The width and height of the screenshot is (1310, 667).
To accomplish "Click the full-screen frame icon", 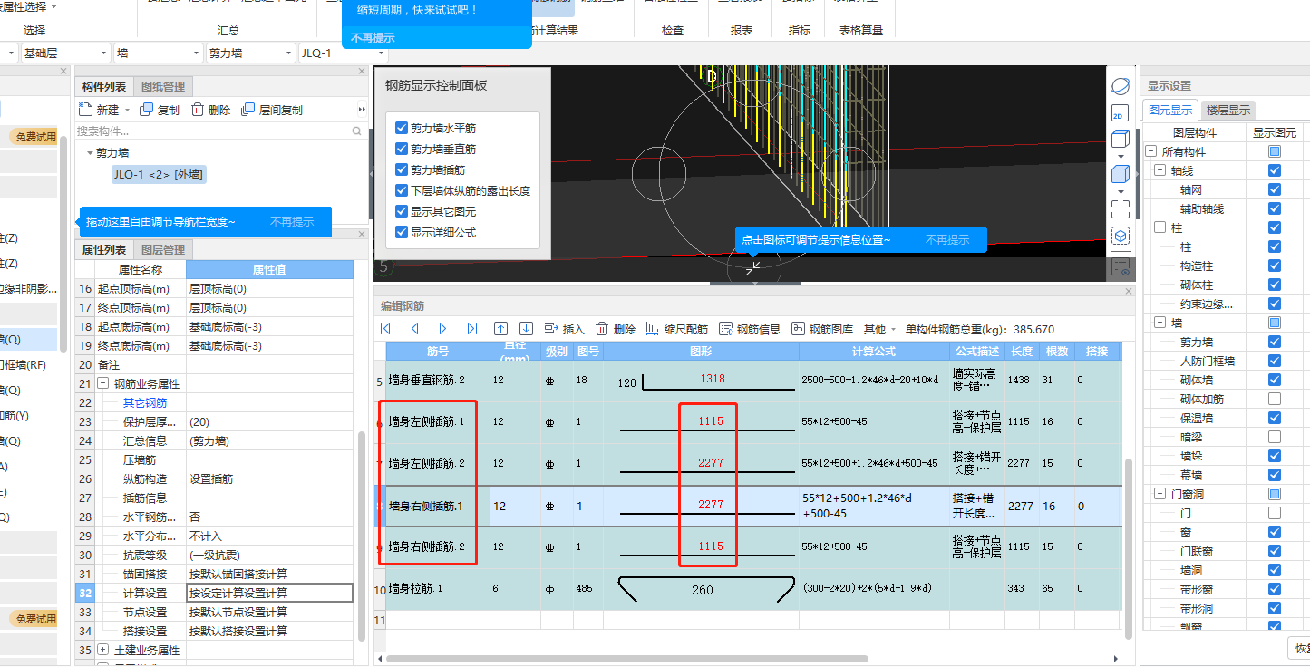I will pyautogui.click(x=1121, y=208).
